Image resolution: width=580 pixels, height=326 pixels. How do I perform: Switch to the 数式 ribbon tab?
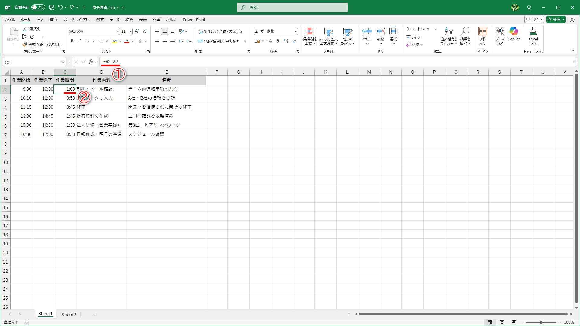[100, 20]
